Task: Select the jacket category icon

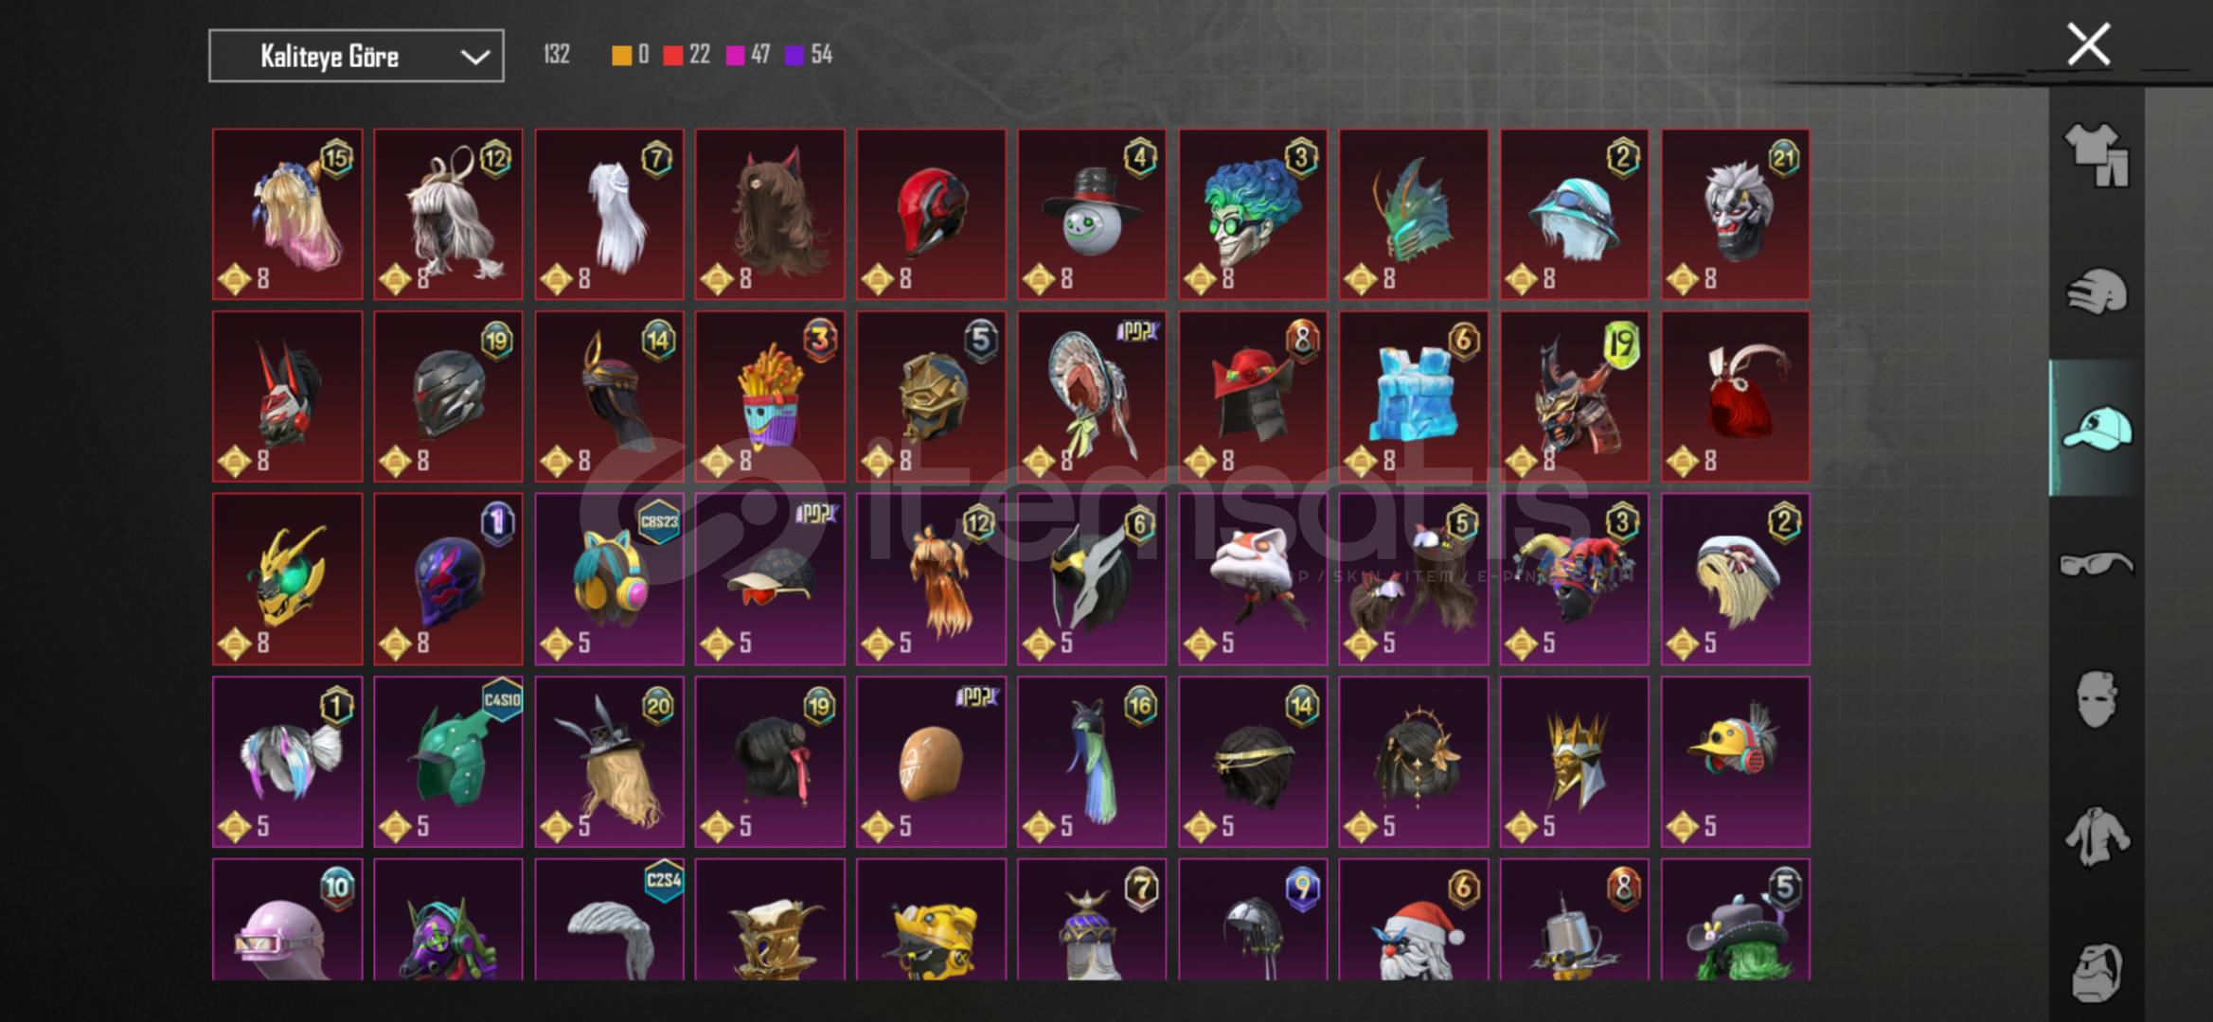Action: (x=2097, y=837)
